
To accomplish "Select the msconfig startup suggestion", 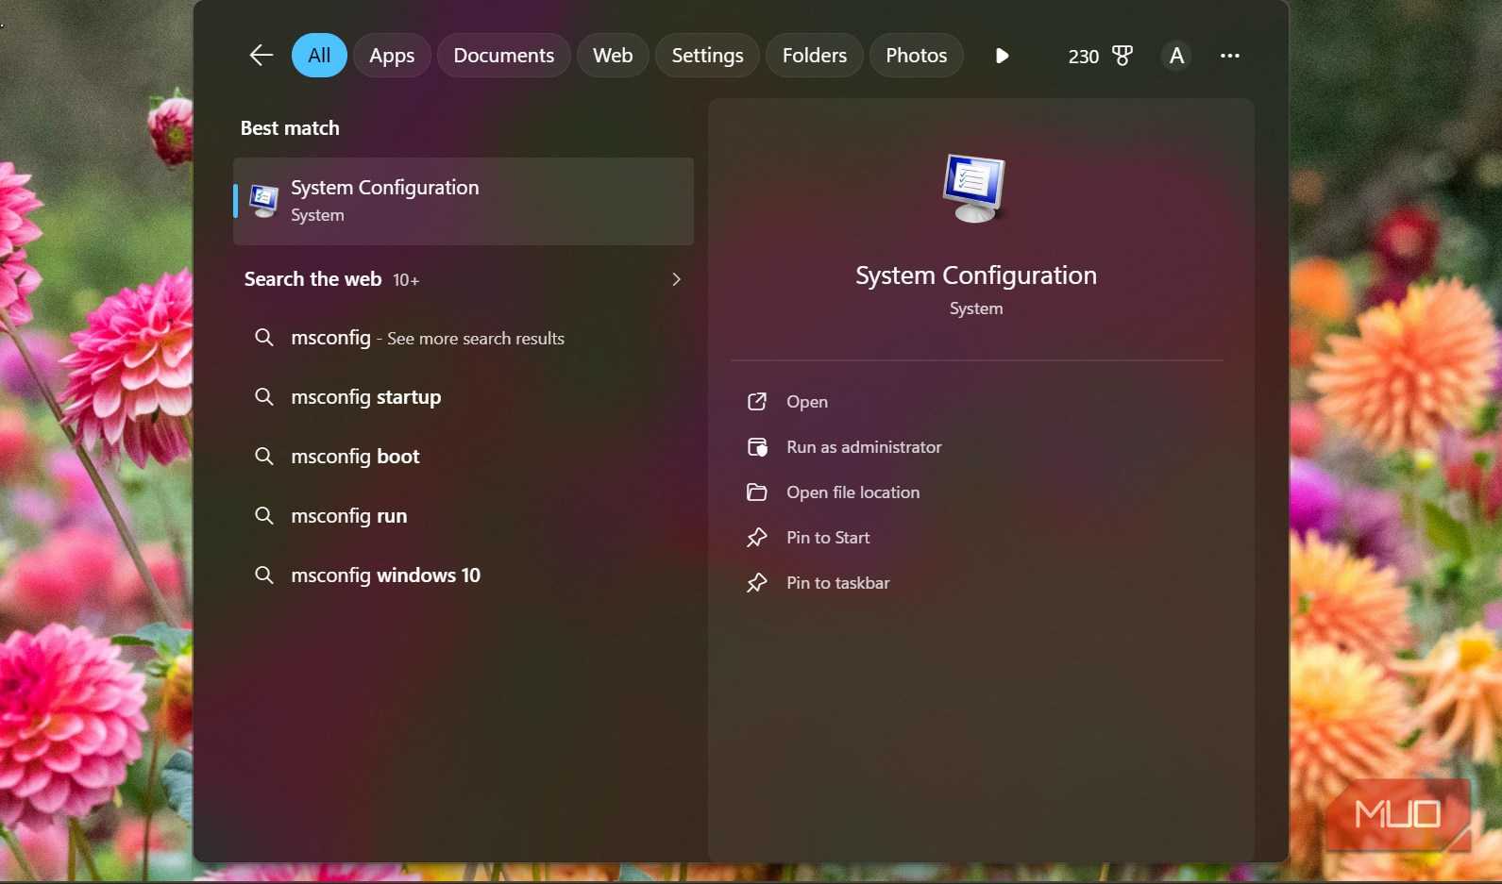I will [x=464, y=397].
